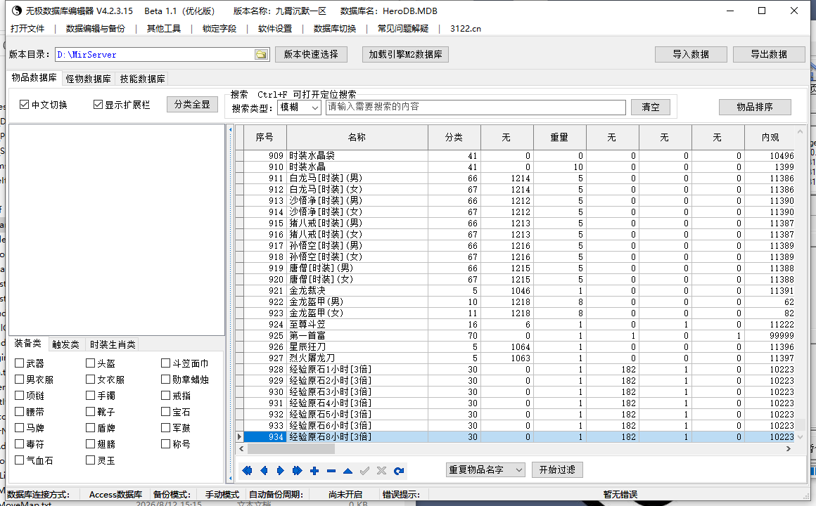Click row indicator arrow of row 934
This screenshot has height=506, width=816.
point(239,437)
